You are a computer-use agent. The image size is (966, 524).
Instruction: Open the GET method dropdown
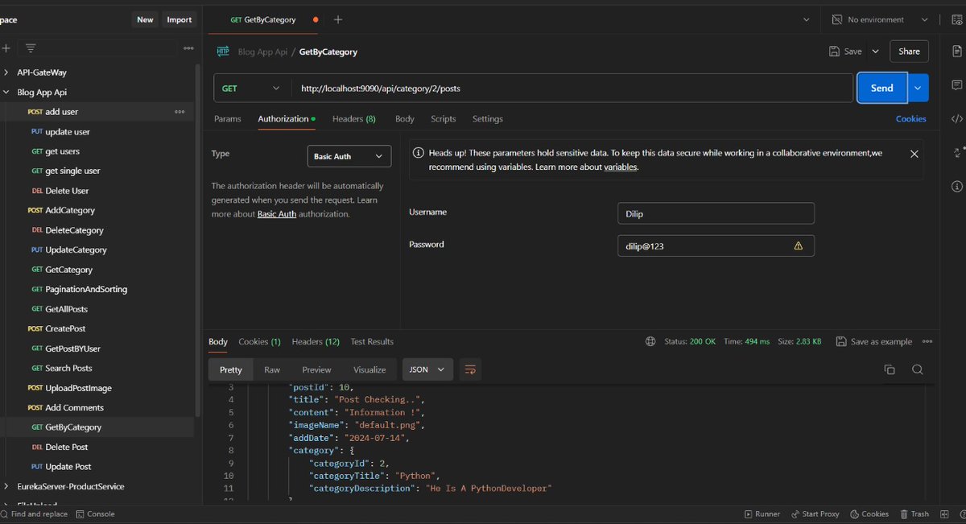252,89
